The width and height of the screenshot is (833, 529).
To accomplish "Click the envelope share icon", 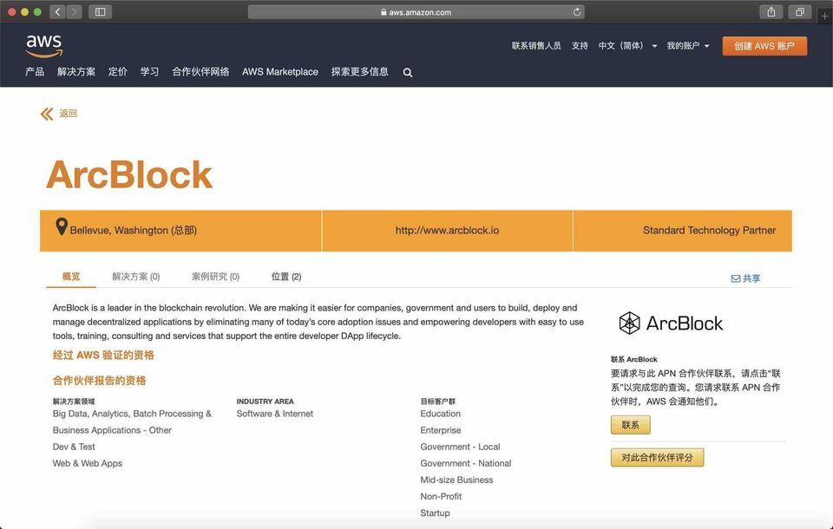I will pyautogui.click(x=736, y=278).
